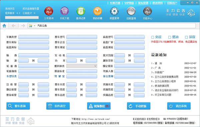Focus the 底盘厂家 input field
Image resolution: width=200 pixels, height=127 pixels.
[x=129, y=42]
